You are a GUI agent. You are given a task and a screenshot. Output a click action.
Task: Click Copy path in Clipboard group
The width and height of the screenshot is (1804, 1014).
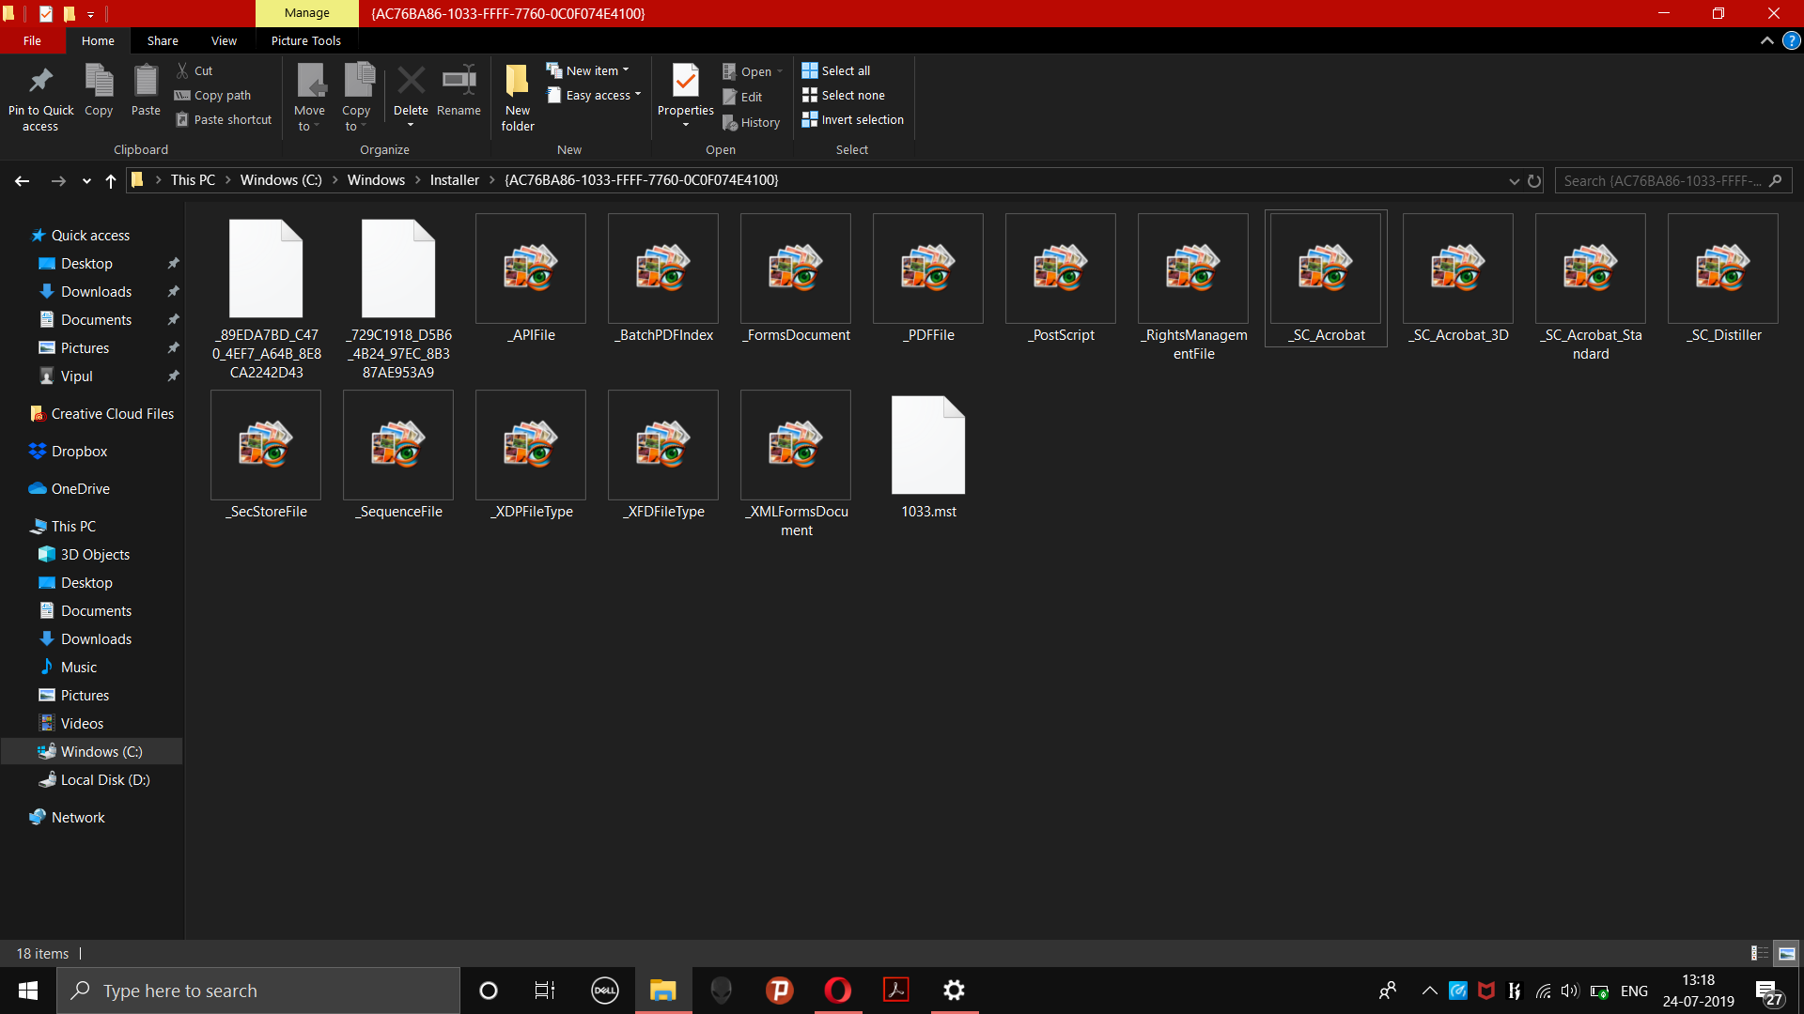[x=213, y=95]
